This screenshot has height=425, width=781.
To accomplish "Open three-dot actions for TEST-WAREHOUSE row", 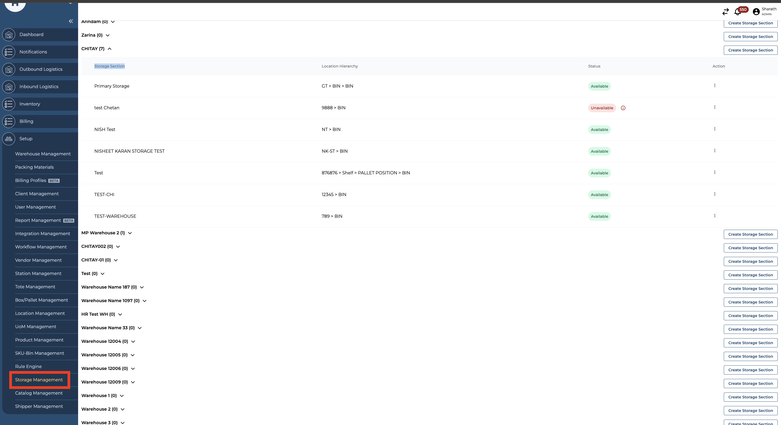I will click(715, 216).
